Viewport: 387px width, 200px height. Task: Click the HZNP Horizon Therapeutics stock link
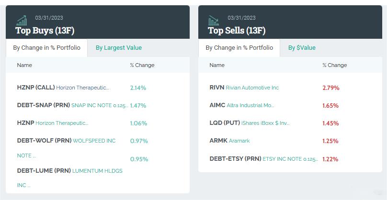(x=53, y=123)
